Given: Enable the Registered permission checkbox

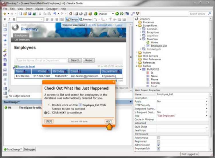Looking at the screenshot, I should [x=159, y=141].
